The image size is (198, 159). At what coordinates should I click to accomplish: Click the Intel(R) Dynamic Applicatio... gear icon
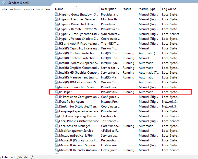(x=56, y=63)
